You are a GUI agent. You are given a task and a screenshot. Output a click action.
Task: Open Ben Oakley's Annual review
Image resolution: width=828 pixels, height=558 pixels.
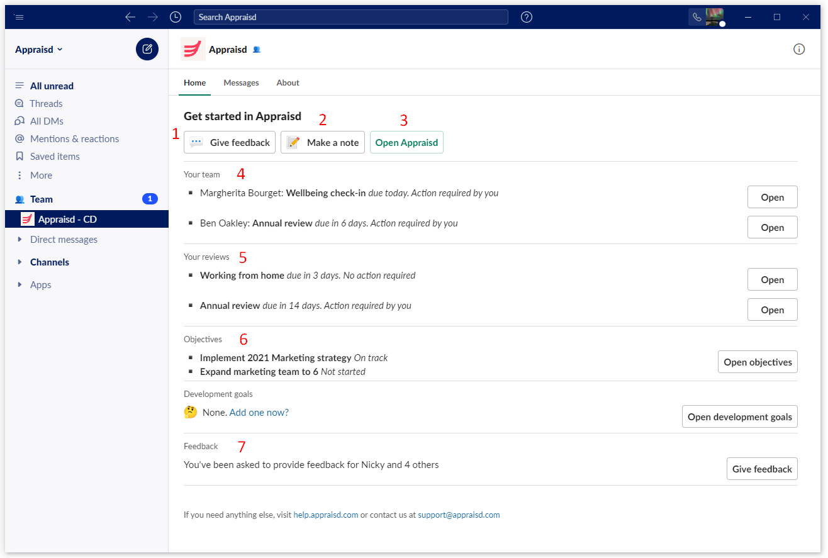(772, 227)
